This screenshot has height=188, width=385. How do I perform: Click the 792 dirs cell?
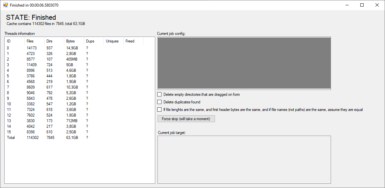(49, 93)
